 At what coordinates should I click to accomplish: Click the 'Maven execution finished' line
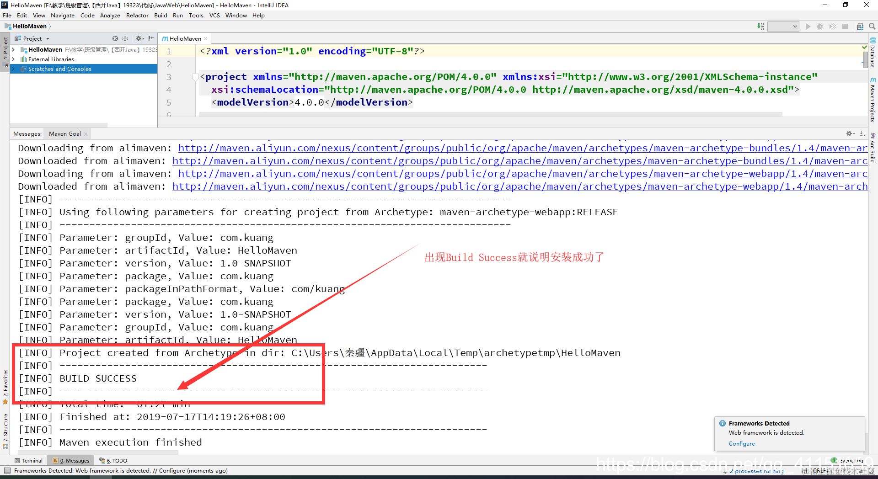[110, 442]
